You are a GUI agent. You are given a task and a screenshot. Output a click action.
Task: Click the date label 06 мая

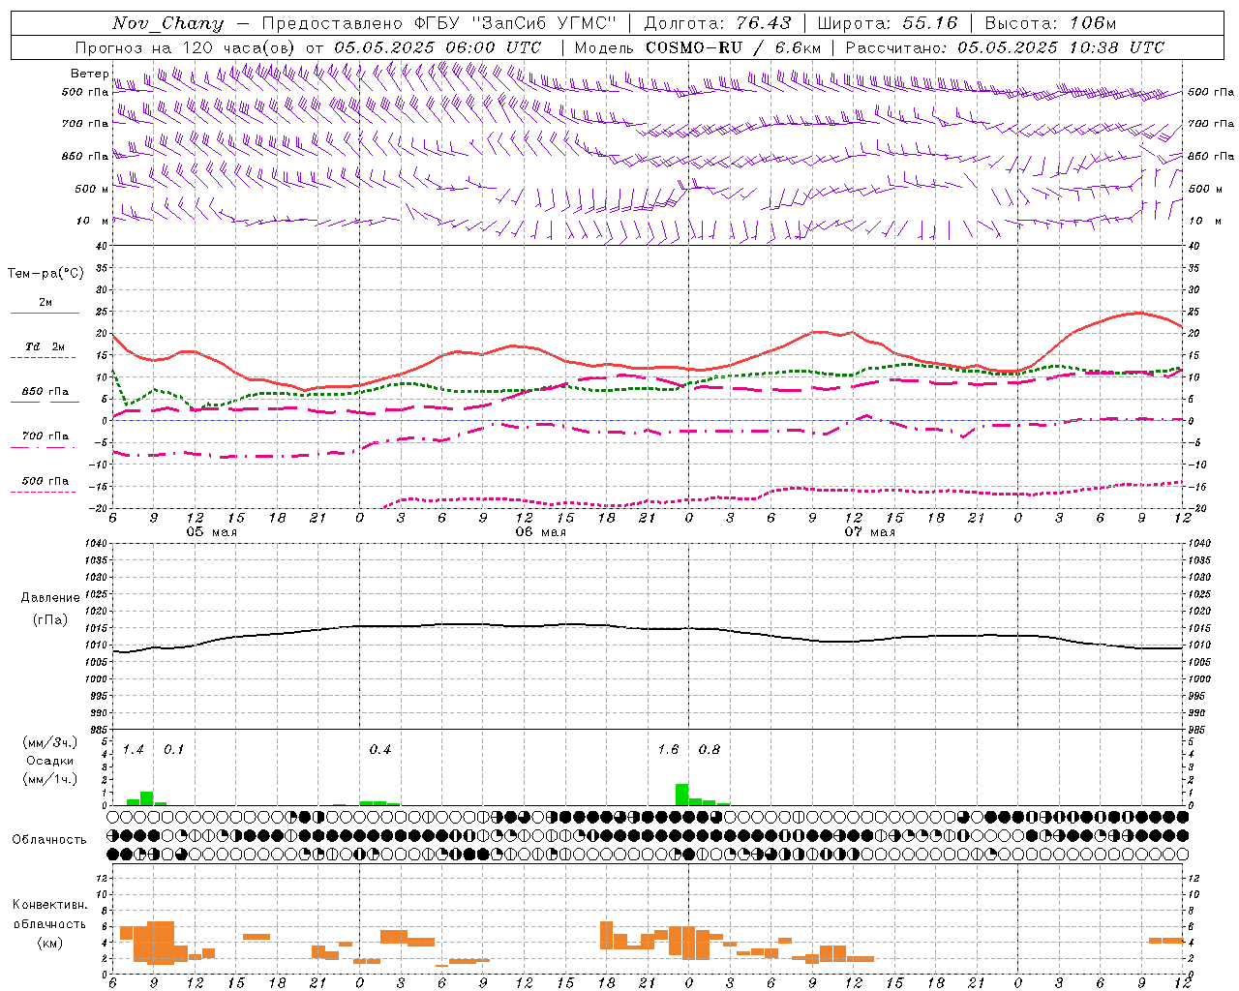(540, 532)
